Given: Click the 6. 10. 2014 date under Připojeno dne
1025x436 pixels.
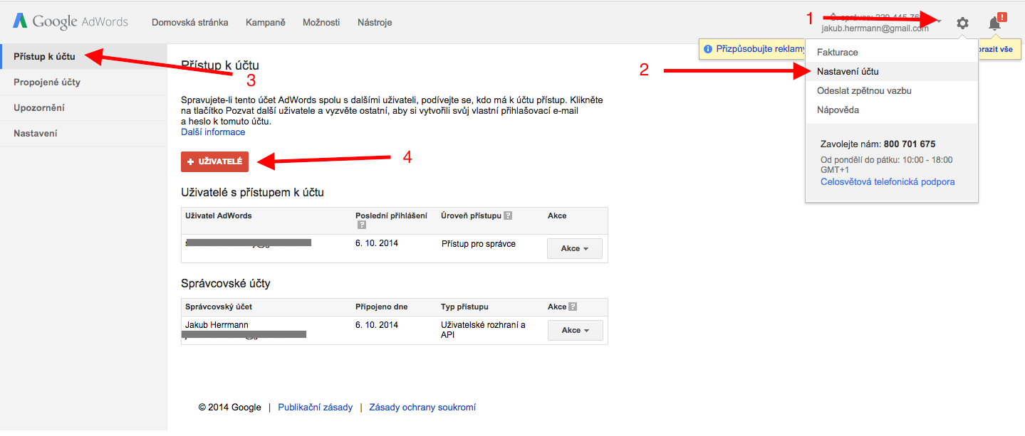Looking at the screenshot, I should (x=377, y=324).
